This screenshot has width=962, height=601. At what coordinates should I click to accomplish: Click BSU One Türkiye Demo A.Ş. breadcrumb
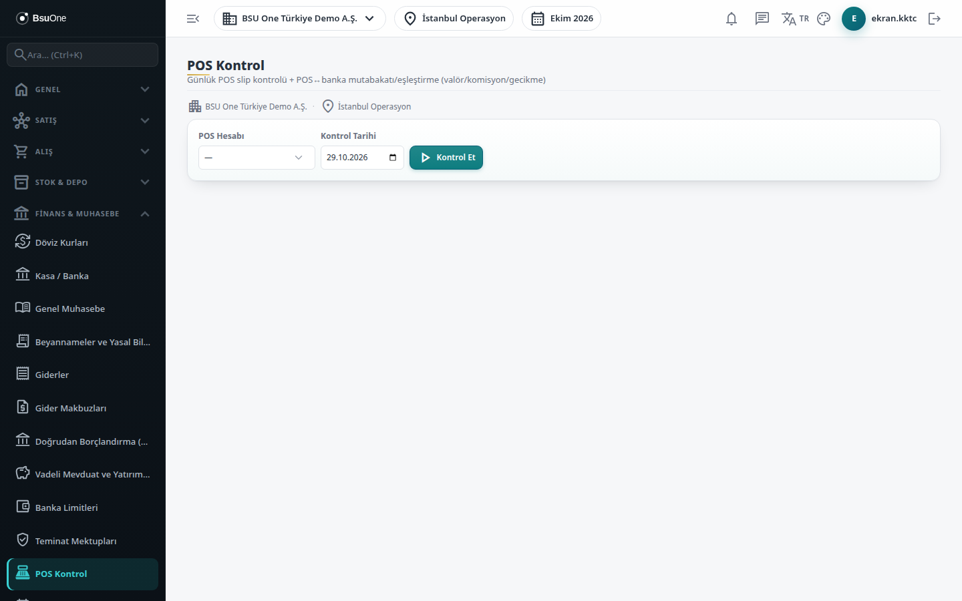pos(249,106)
